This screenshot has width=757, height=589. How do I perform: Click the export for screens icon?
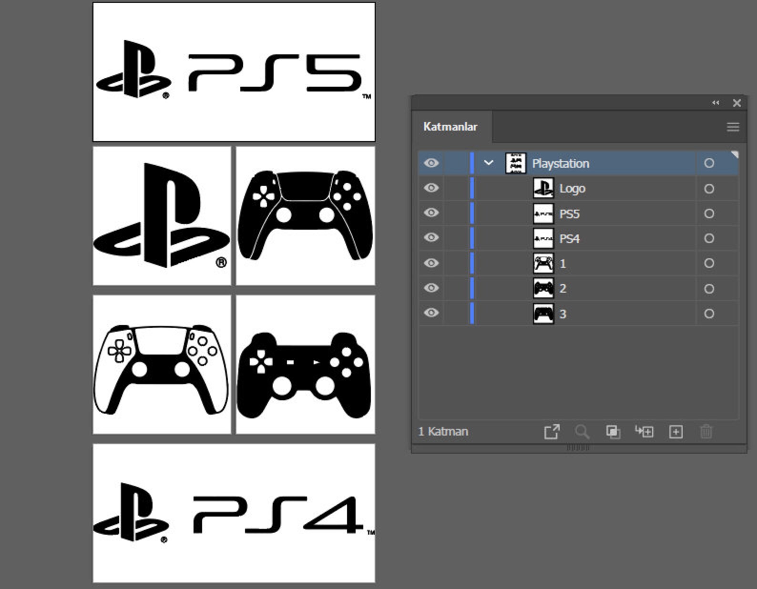[552, 432]
